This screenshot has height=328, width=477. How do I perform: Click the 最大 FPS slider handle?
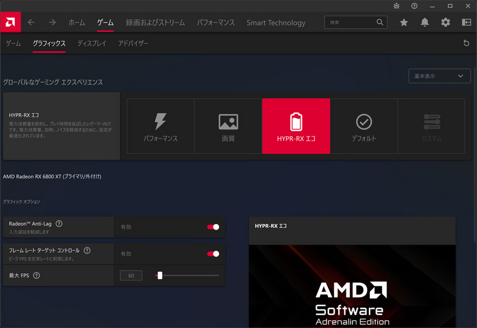pyautogui.click(x=160, y=276)
